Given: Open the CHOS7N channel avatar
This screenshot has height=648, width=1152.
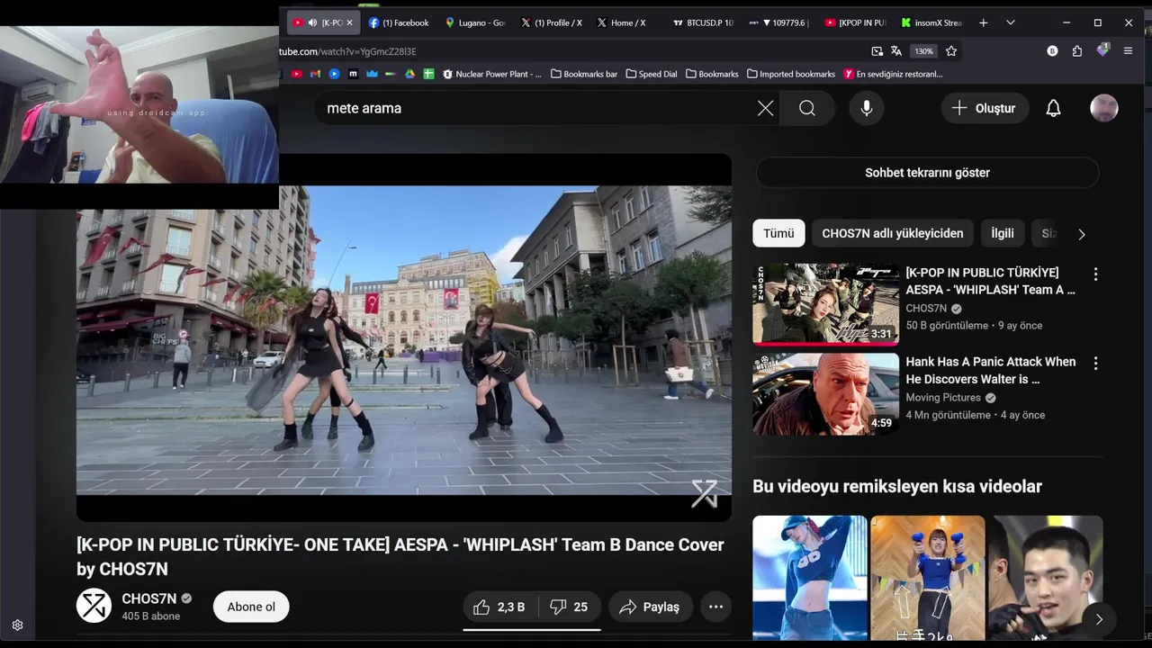Looking at the screenshot, I should pos(94,606).
